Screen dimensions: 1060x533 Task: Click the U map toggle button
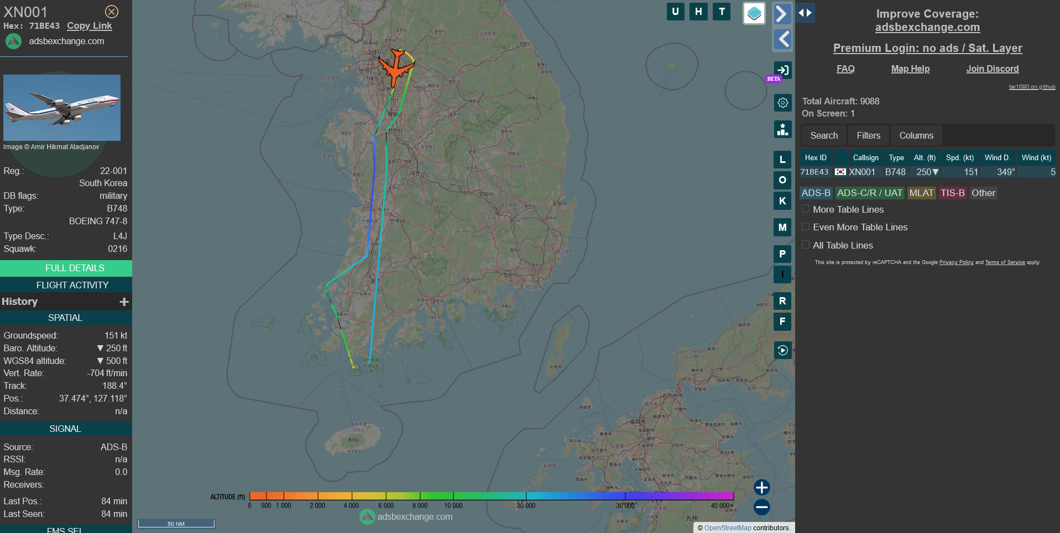[675, 12]
